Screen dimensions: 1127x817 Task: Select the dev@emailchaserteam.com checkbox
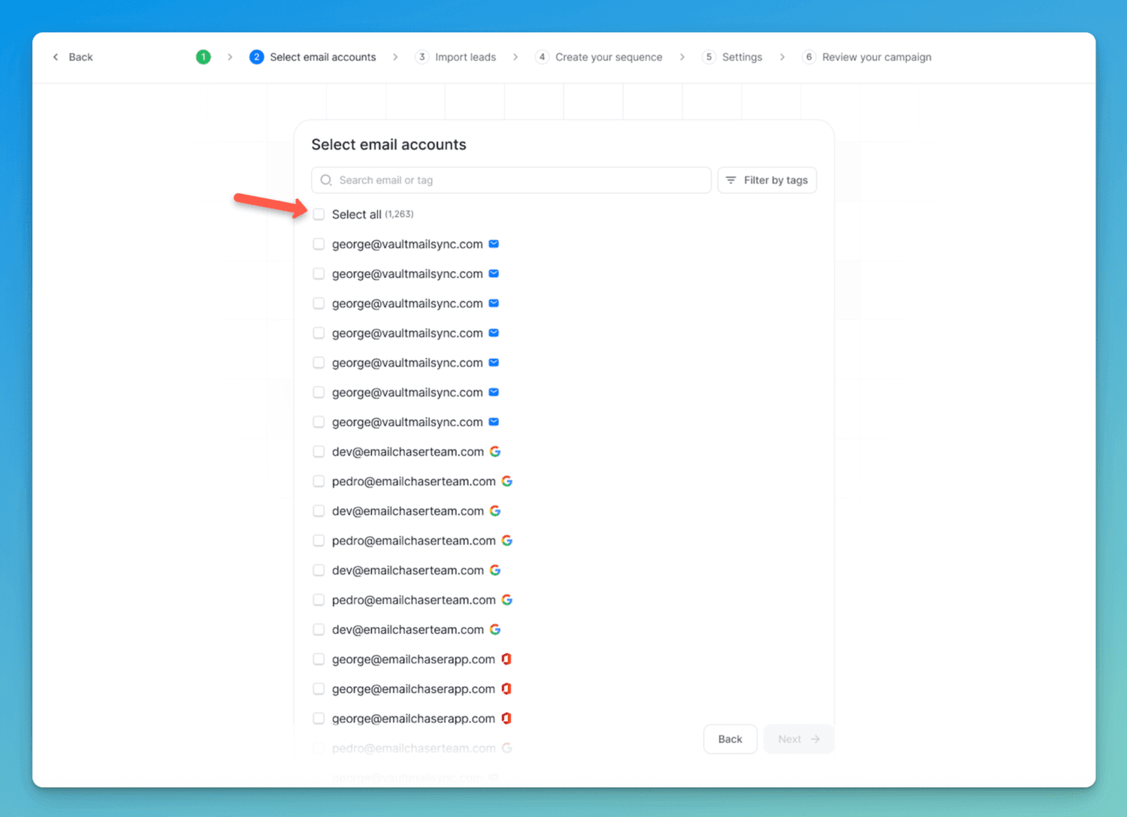tap(319, 451)
